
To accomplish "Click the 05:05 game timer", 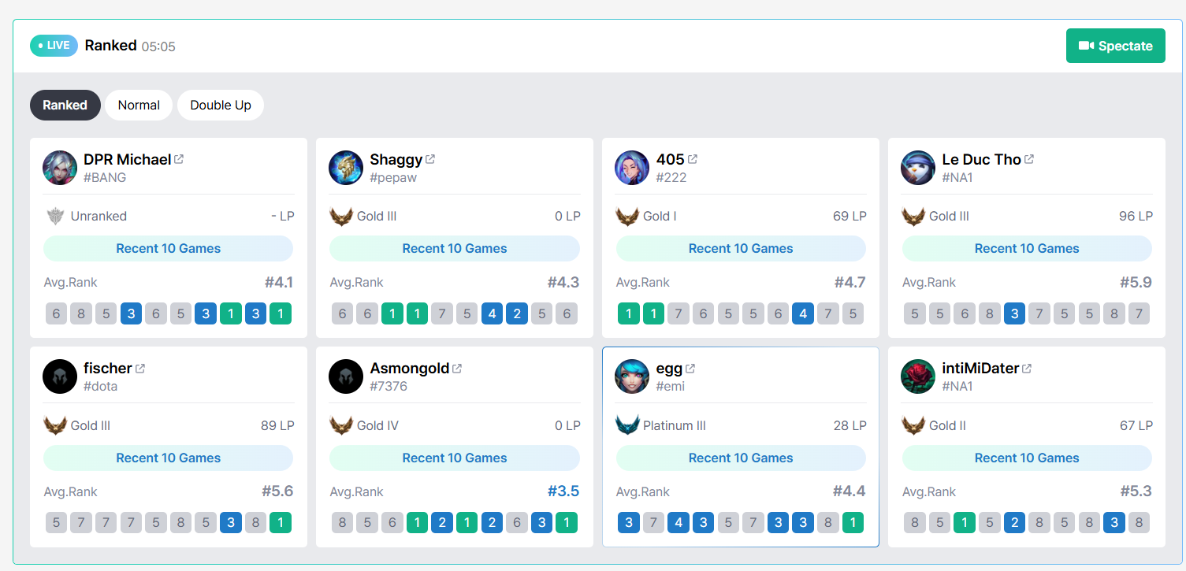I will pyautogui.click(x=158, y=46).
